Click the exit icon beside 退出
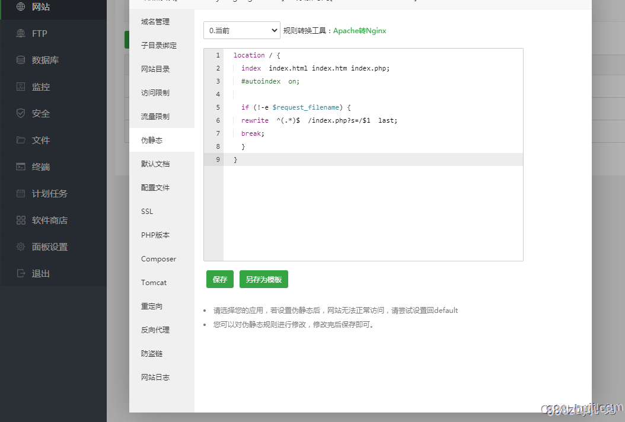625x422 pixels. click(21, 273)
